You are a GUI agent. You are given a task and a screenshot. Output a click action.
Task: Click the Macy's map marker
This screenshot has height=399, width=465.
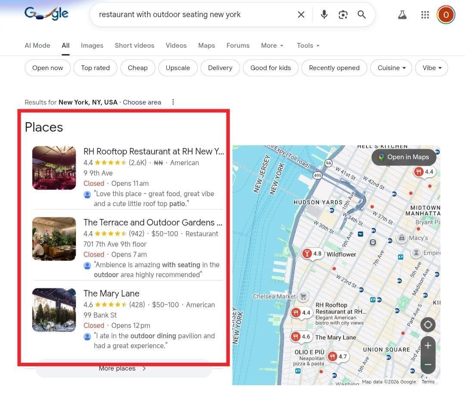402,238
